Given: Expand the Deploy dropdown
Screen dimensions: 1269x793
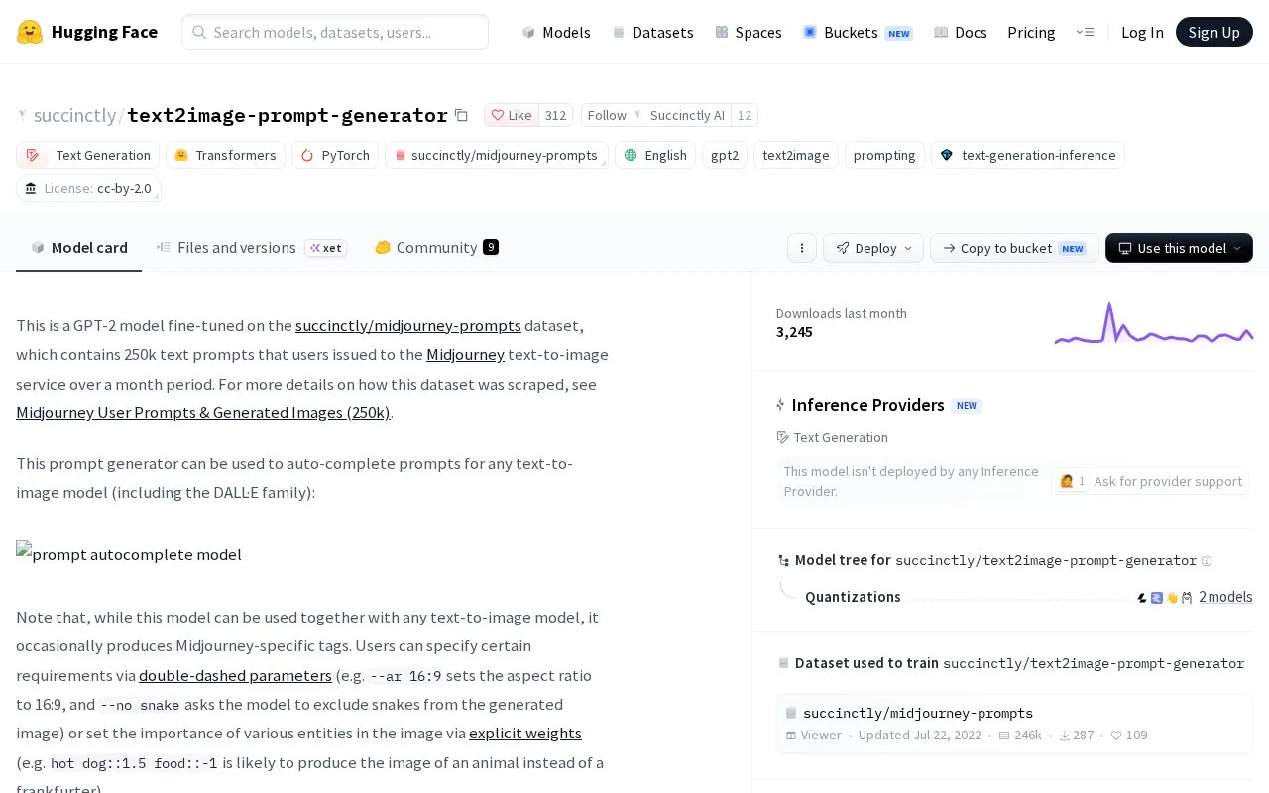Looking at the screenshot, I should 873,248.
